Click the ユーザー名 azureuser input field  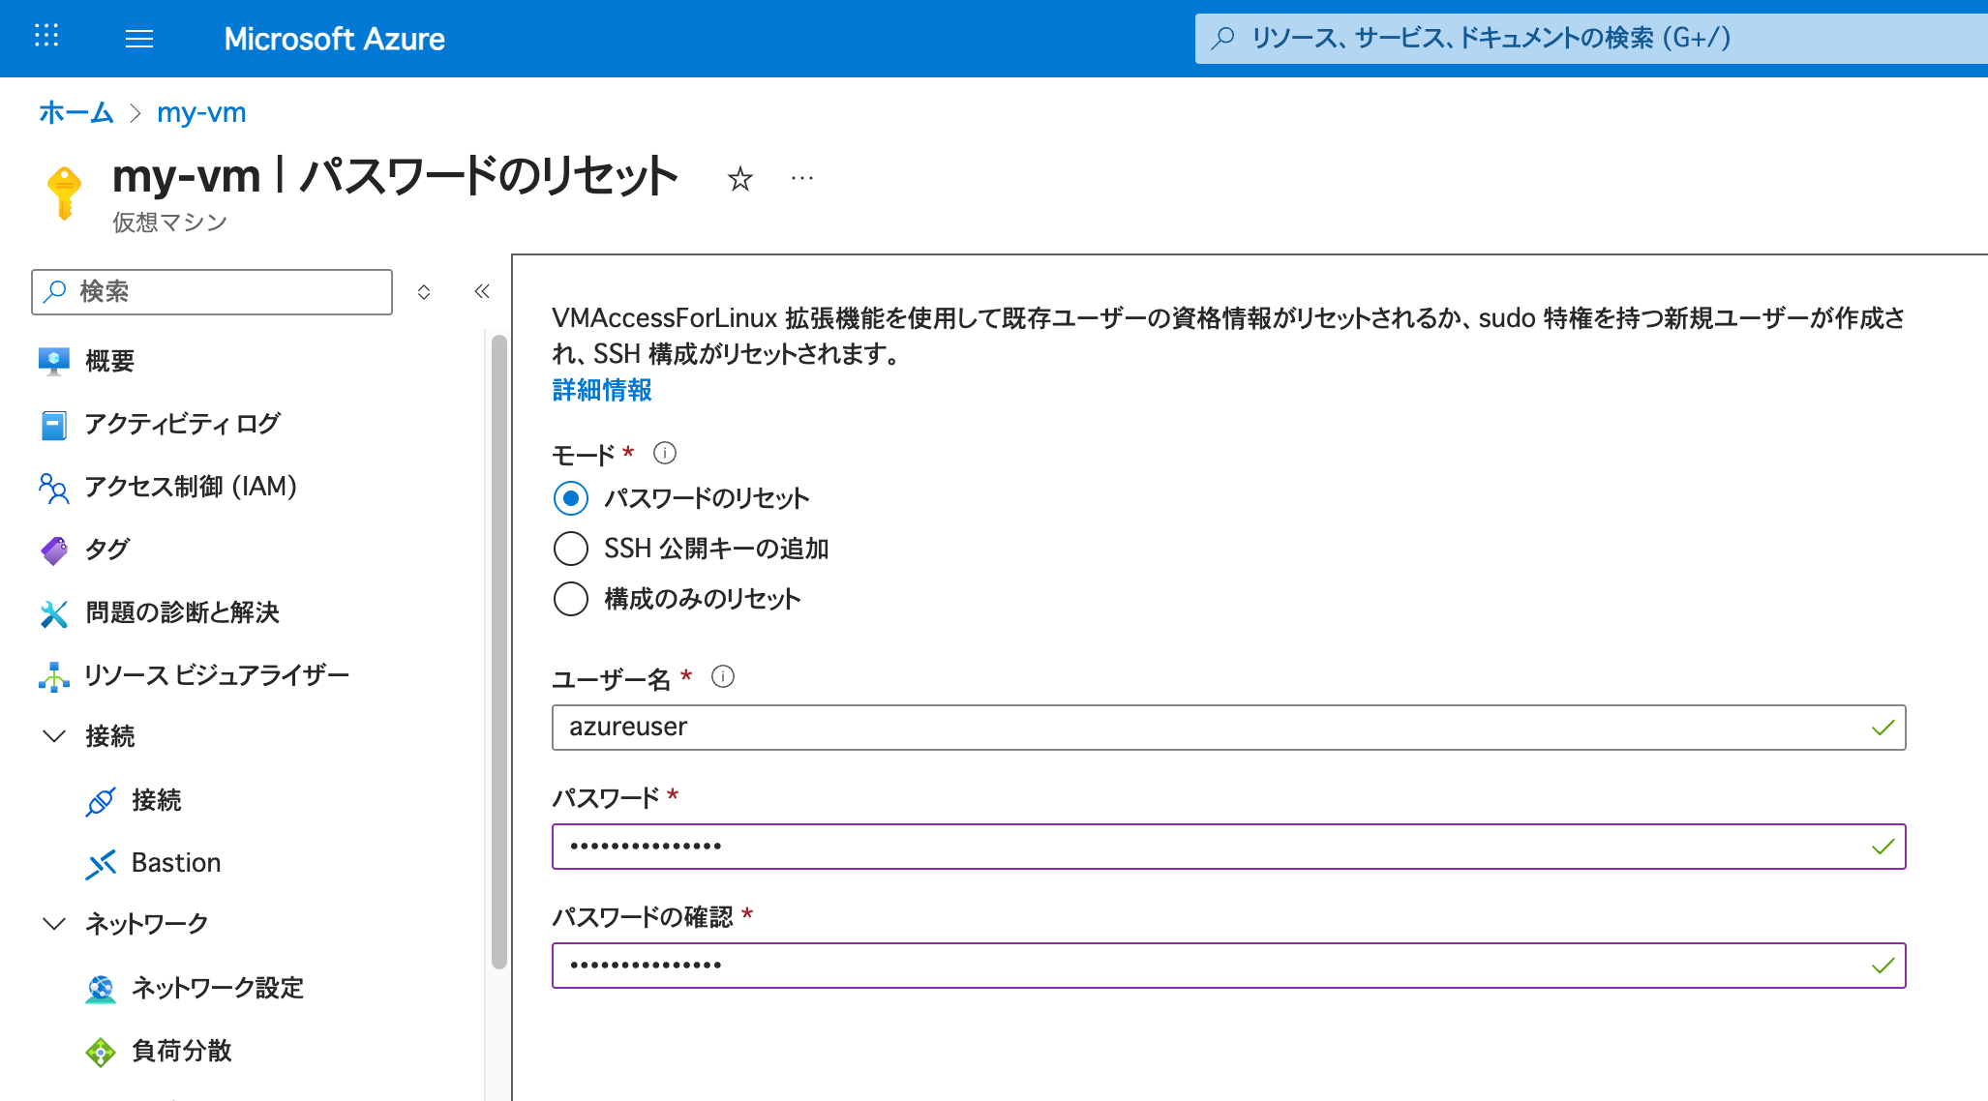point(1210,728)
